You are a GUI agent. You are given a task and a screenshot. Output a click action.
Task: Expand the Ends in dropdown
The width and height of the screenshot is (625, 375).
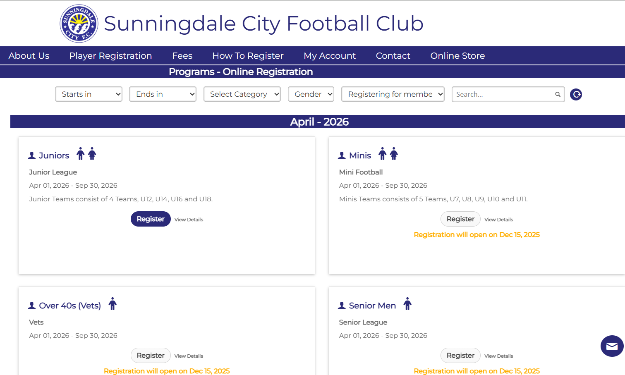coord(163,94)
